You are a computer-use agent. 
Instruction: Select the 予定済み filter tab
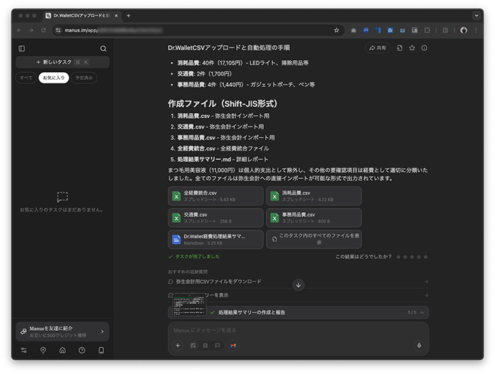84,78
